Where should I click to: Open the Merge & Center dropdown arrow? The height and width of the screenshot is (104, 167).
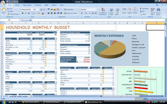[78, 13]
